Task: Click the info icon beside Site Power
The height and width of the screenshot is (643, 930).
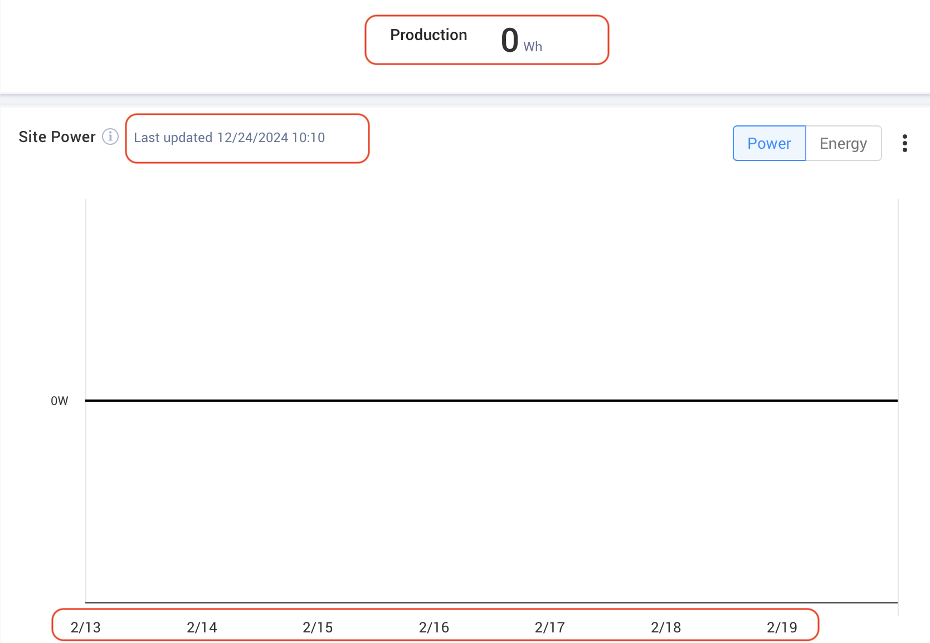Action: (110, 137)
